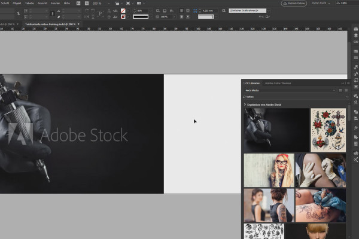The width and height of the screenshot is (359, 239).
Task: Open the Einfacher Grafikrahmen object style dropdown
Action: [269, 11]
